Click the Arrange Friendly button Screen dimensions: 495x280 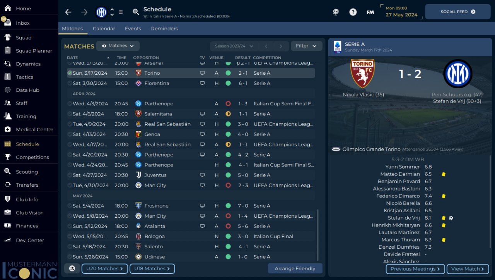(x=295, y=268)
